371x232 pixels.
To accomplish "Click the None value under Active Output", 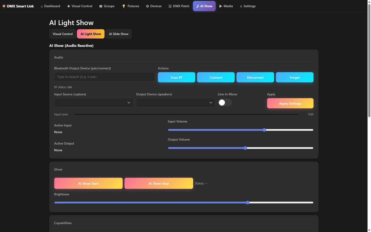I will coord(58,150).
